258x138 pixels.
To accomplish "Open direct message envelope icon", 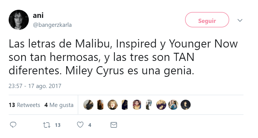I will (114, 125).
